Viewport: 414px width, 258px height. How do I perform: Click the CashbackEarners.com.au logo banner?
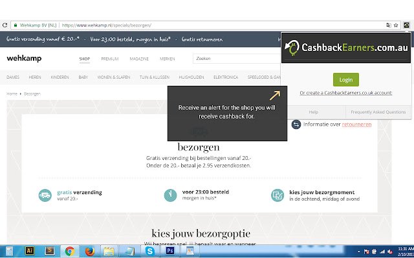pyautogui.click(x=346, y=48)
